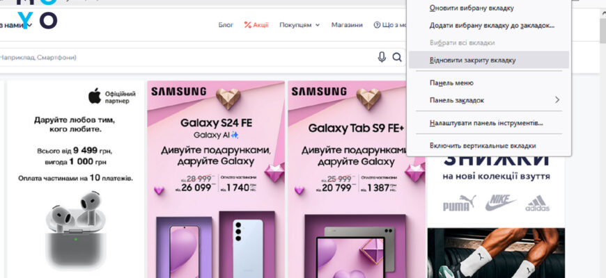The image size is (606, 278).
Task: Open Налаштувати панель інструментів
Action: point(486,123)
